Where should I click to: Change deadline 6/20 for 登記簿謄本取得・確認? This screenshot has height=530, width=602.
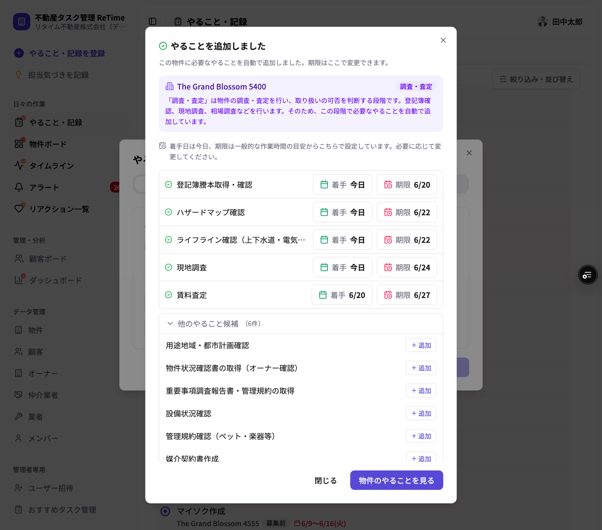(407, 185)
